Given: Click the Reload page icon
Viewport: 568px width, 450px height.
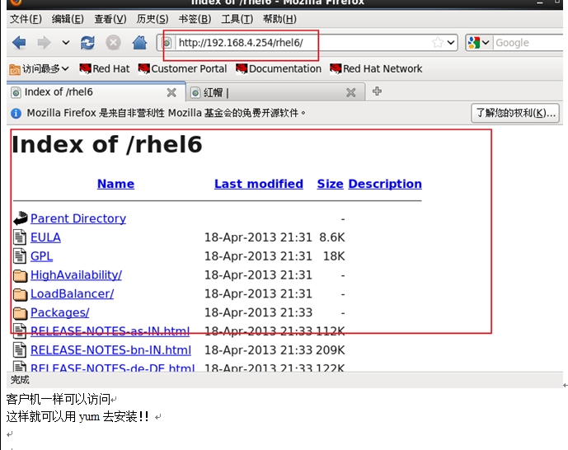Looking at the screenshot, I should [87, 43].
